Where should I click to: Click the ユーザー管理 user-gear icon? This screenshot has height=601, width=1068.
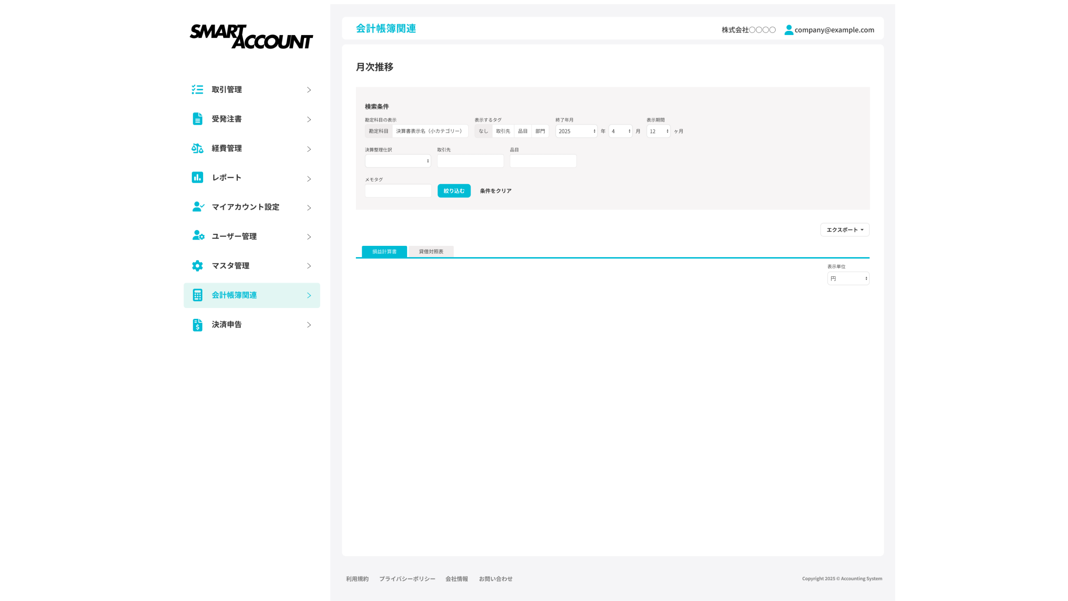point(198,236)
